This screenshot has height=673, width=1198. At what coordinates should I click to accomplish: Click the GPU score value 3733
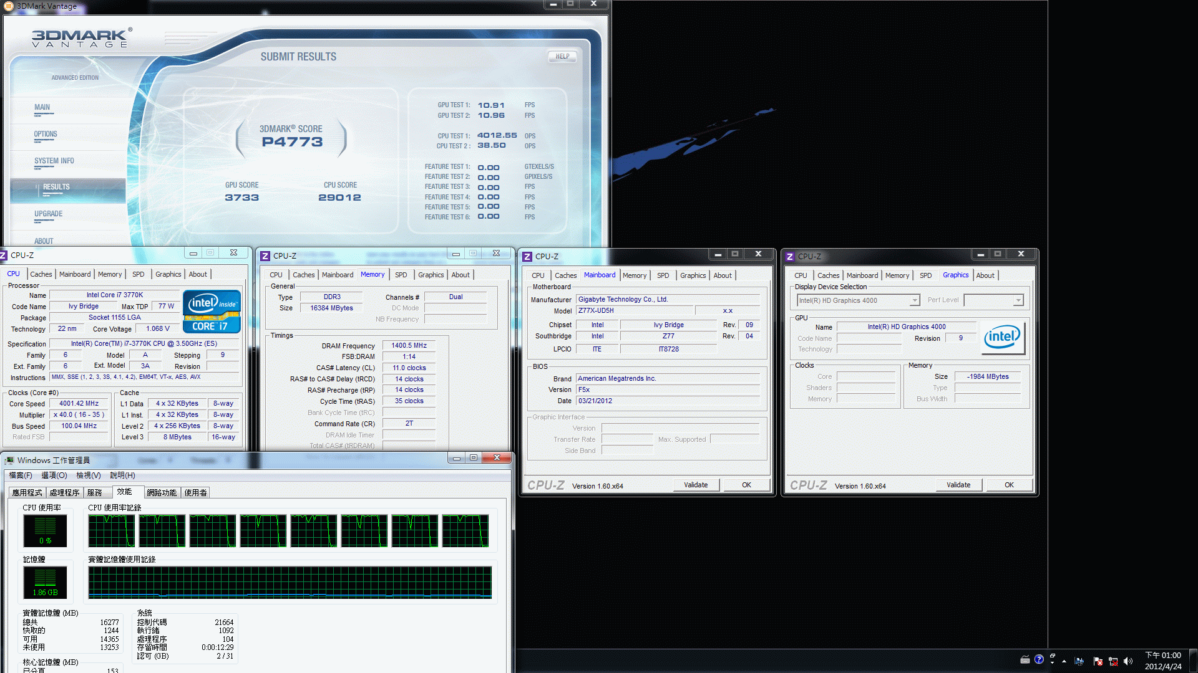click(242, 198)
